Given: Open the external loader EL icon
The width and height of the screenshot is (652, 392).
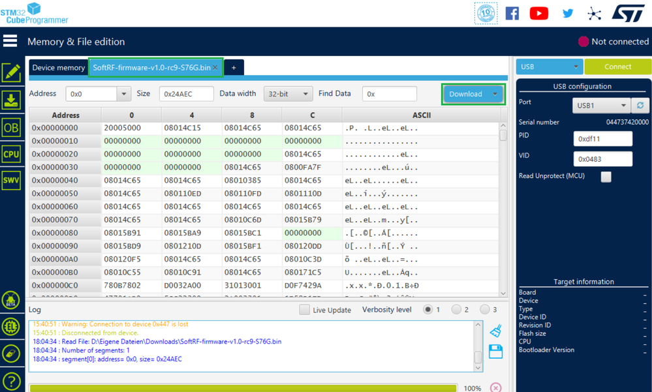Looking at the screenshot, I should pos(11,327).
